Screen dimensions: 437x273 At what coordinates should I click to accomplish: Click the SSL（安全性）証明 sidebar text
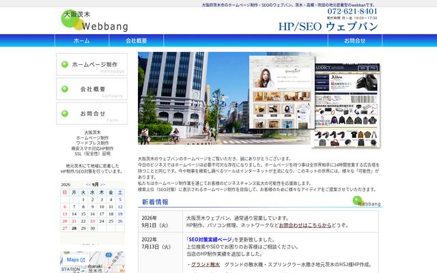click(x=92, y=154)
